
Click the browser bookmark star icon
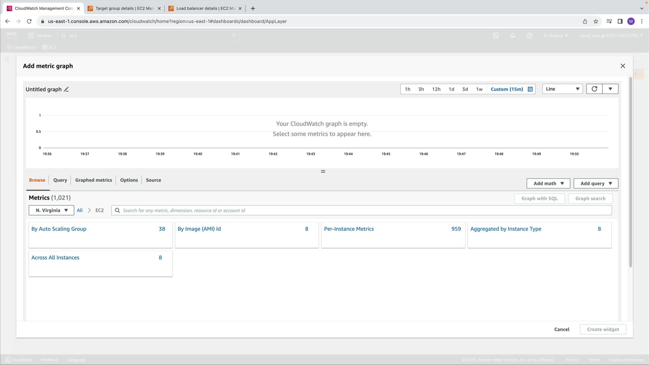tap(596, 21)
